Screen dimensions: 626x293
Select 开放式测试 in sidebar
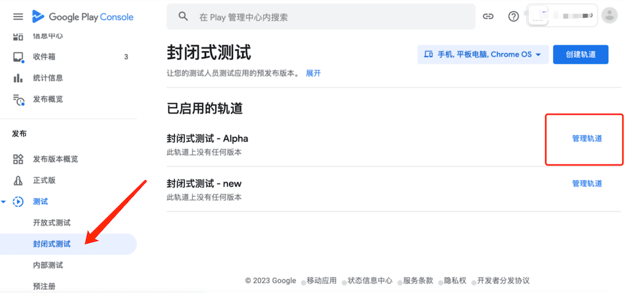tap(51, 223)
